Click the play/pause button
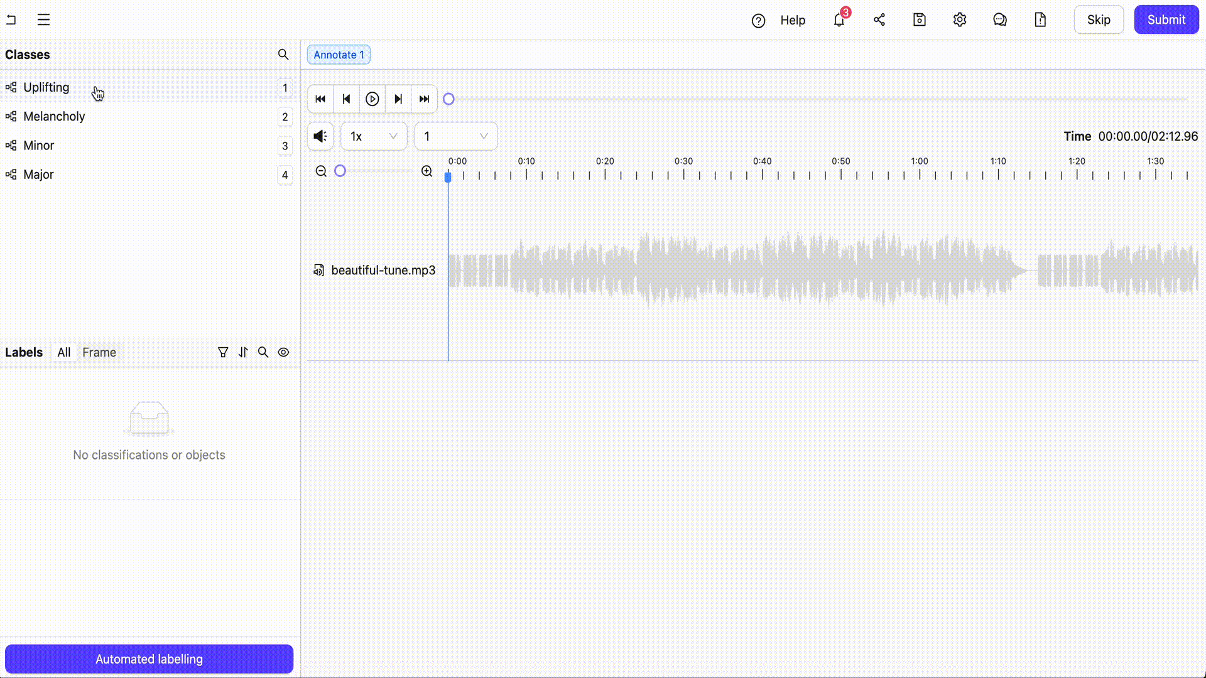 click(x=372, y=99)
